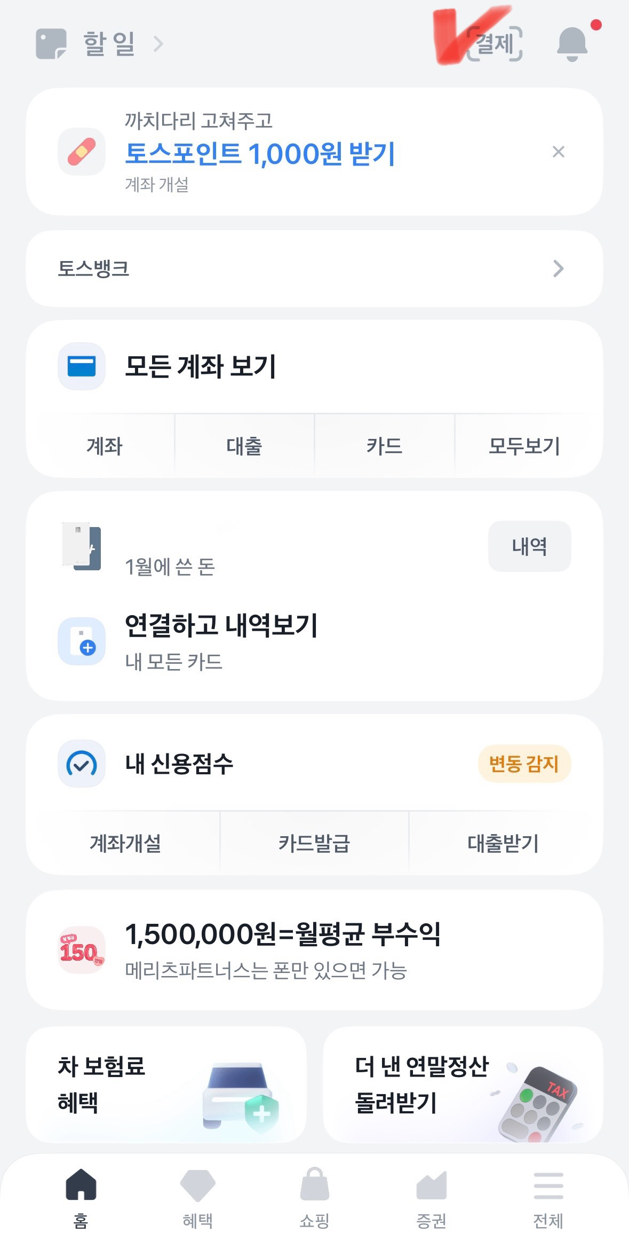Tap the 할 일 sticky note icon
Image resolution: width=629 pixels, height=1249 pixels.
(51, 44)
